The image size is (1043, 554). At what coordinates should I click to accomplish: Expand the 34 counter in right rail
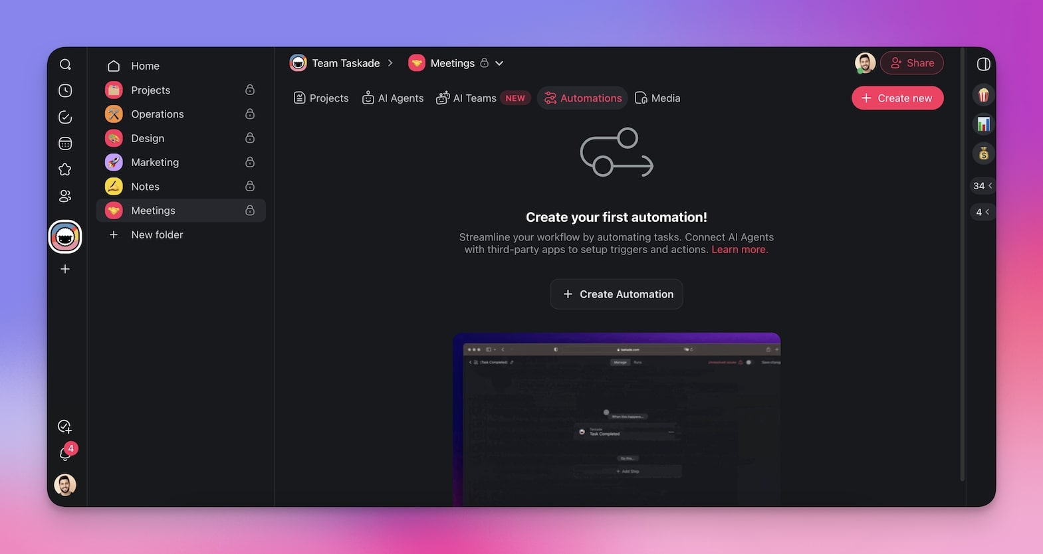tap(983, 186)
